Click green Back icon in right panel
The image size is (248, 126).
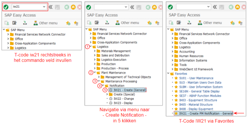(231, 7)
